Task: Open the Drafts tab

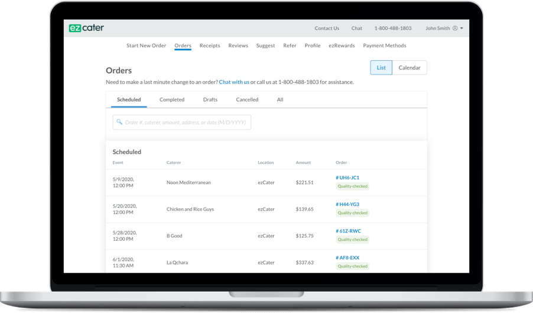Action: (x=210, y=99)
